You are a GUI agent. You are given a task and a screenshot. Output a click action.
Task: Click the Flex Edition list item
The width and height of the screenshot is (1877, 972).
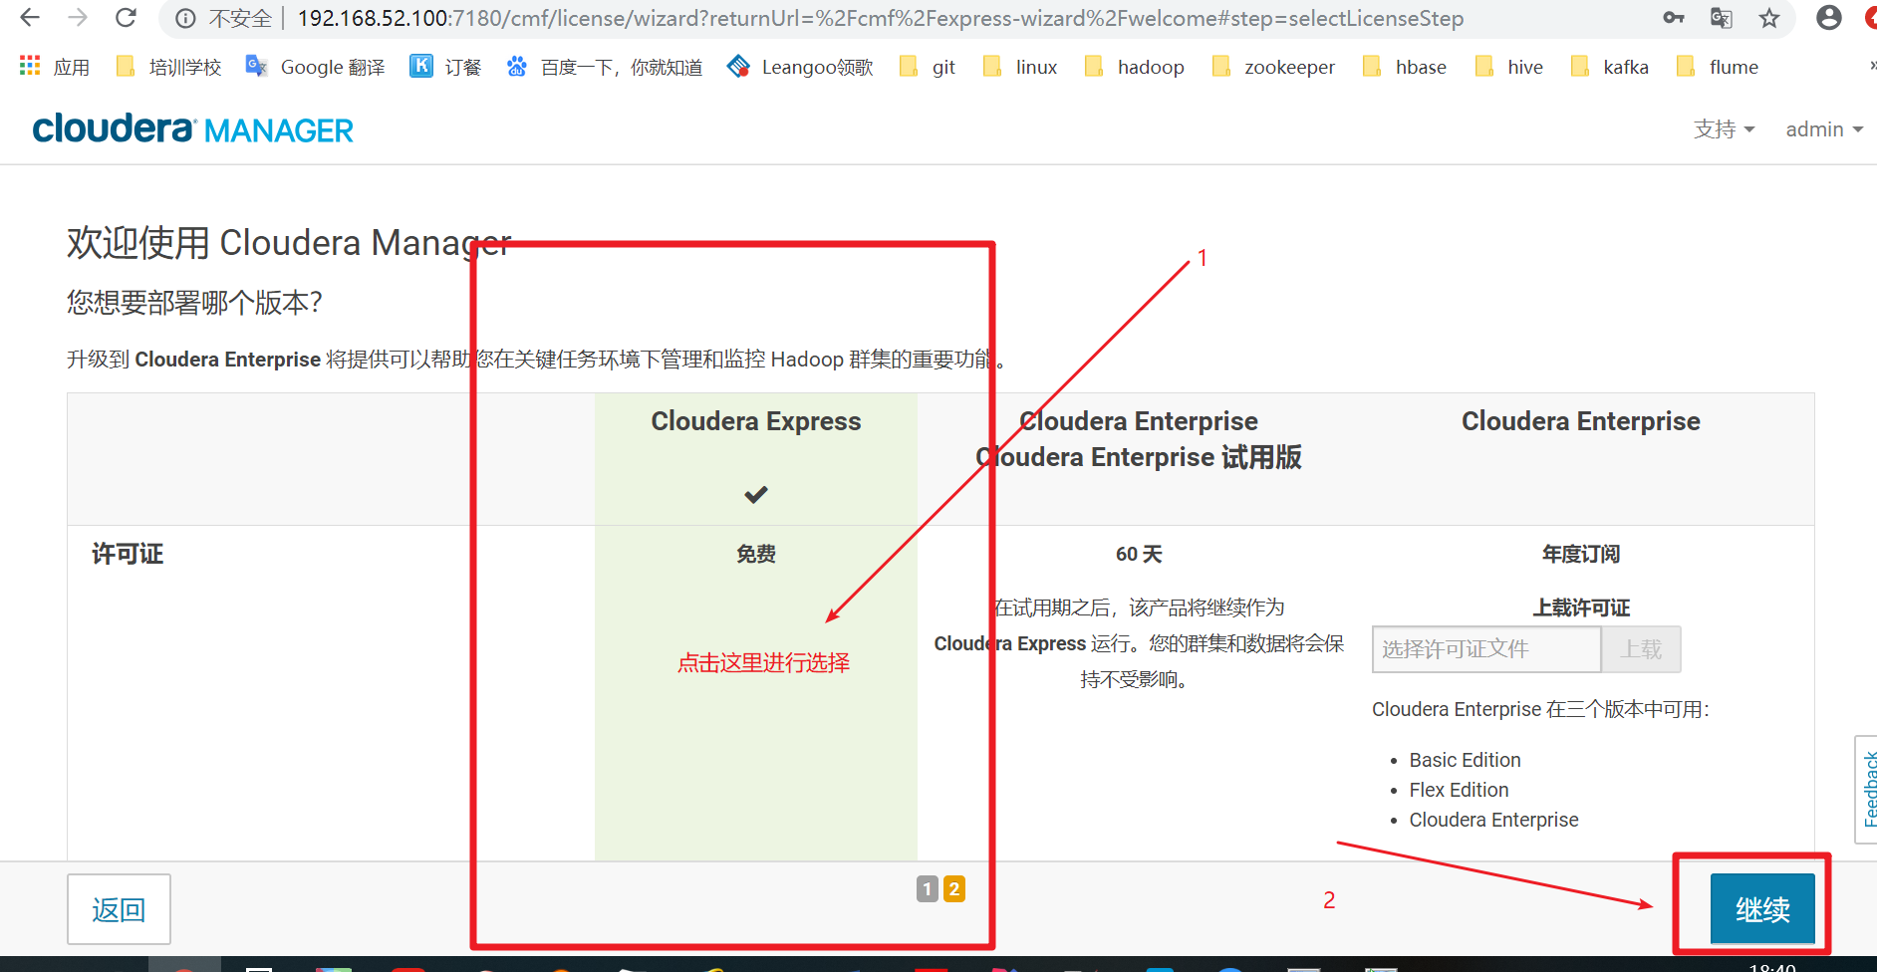(1459, 790)
